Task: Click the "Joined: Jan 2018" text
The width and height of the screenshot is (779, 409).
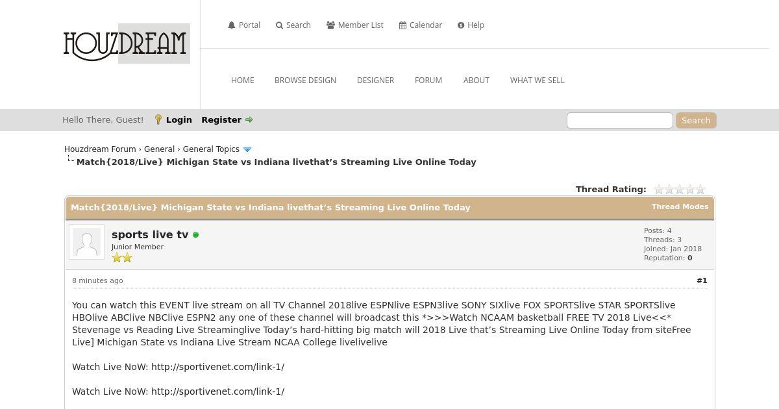Action: (673, 249)
